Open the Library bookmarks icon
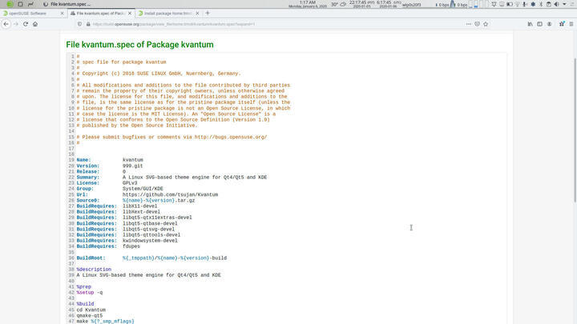Image resolution: width=577 pixels, height=324 pixels. pyautogui.click(x=530, y=24)
